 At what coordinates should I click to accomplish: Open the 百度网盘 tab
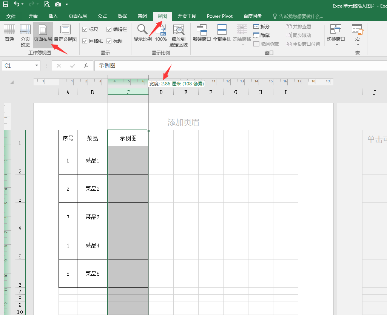click(x=253, y=16)
